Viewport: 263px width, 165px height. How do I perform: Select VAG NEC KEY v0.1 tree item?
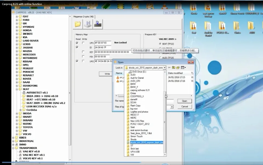point(34,155)
